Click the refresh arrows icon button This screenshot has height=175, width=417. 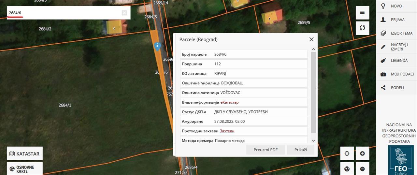coord(362,28)
